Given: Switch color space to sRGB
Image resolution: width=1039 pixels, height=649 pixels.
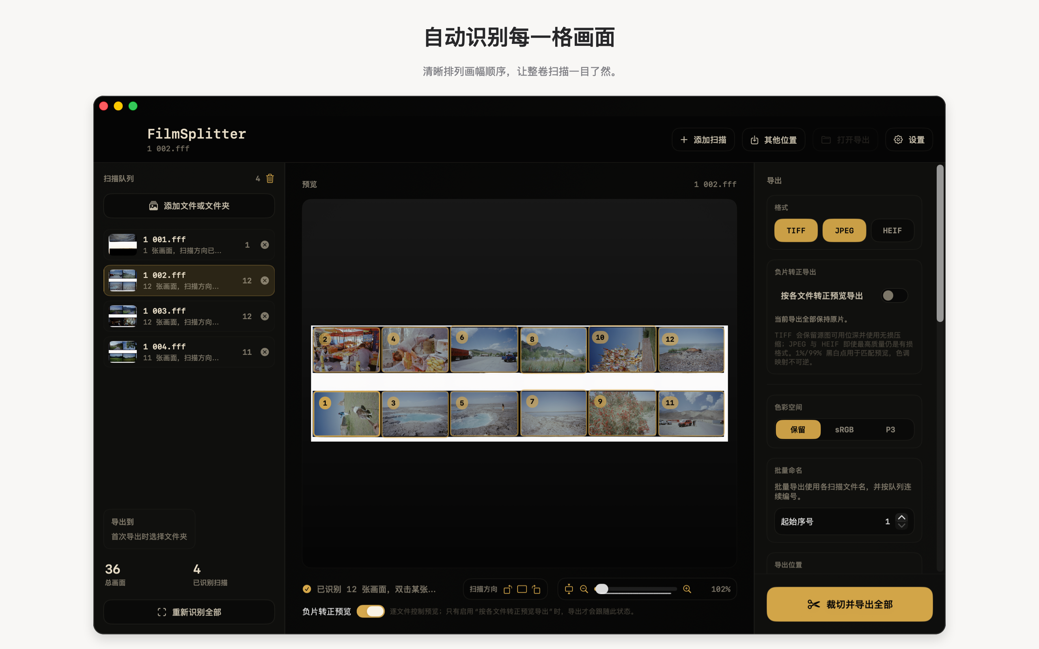Looking at the screenshot, I should point(844,430).
